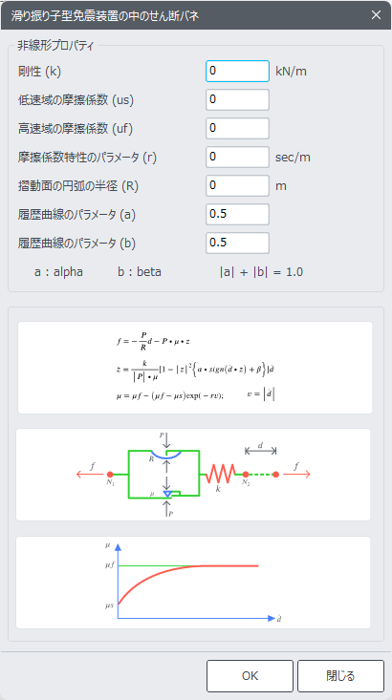Focus the 履歴曲線のパラメータ (b) field
The image size is (392, 700).
pyautogui.click(x=237, y=243)
